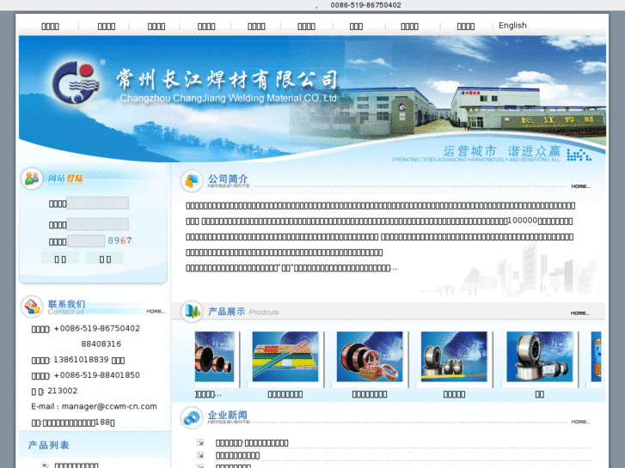Image resolution: width=625 pixels, height=468 pixels.
Task: Click the email manager@ccwm-cn.com
Action: [x=109, y=406]
